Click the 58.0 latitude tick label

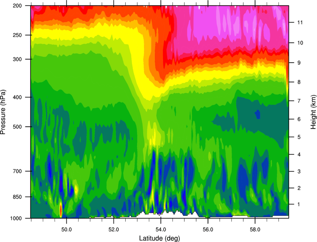tap(255, 229)
